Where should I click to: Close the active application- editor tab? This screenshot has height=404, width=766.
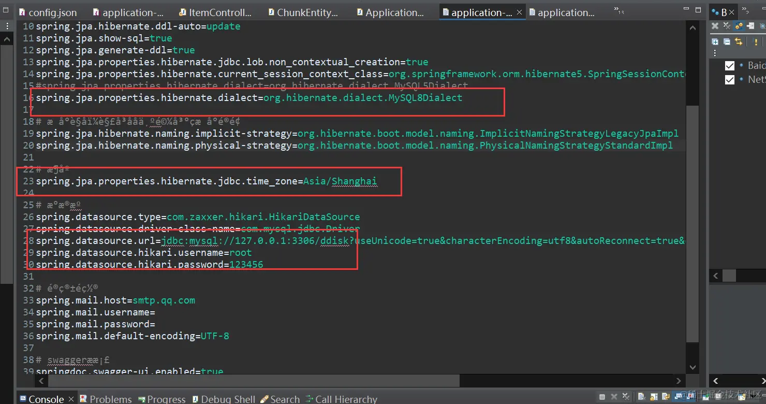click(520, 12)
